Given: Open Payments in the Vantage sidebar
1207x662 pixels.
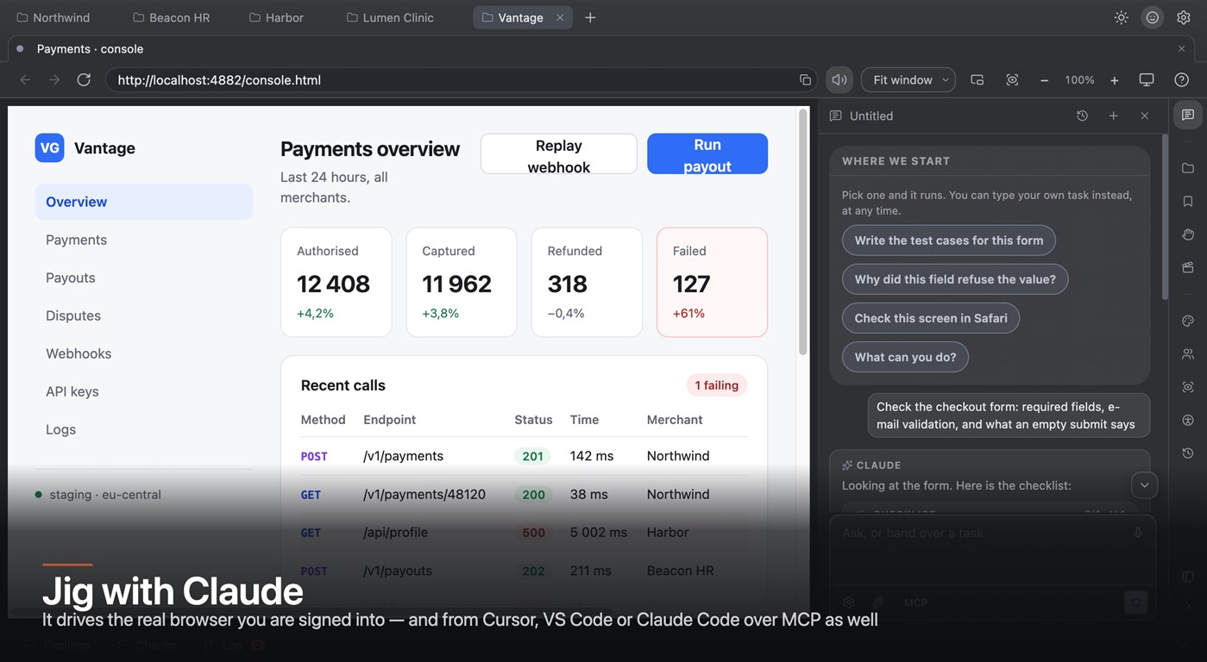Looking at the screenshot, I should (x=144, y=240).
